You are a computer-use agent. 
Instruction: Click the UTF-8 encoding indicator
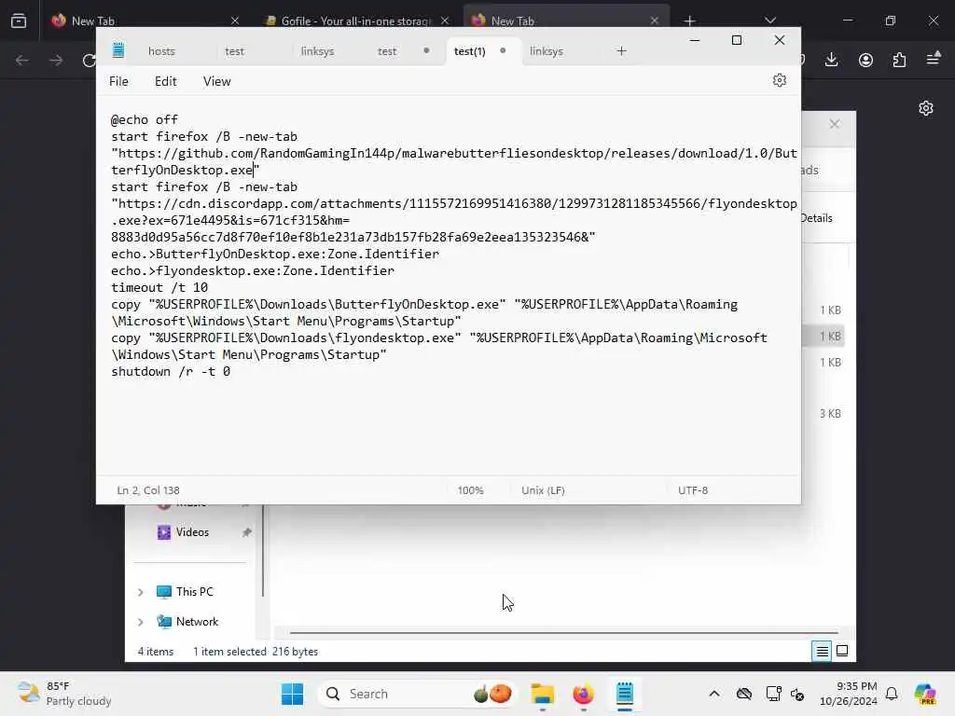(693, 490)
